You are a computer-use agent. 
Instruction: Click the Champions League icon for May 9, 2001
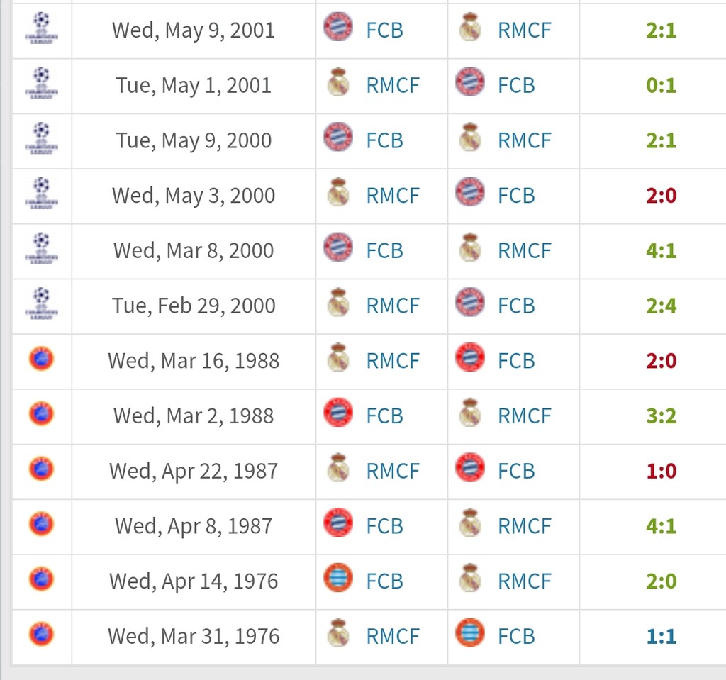point(41,28)
